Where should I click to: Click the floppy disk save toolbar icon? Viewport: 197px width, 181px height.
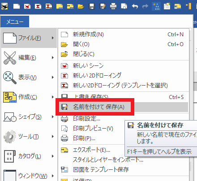click(92, 6)
